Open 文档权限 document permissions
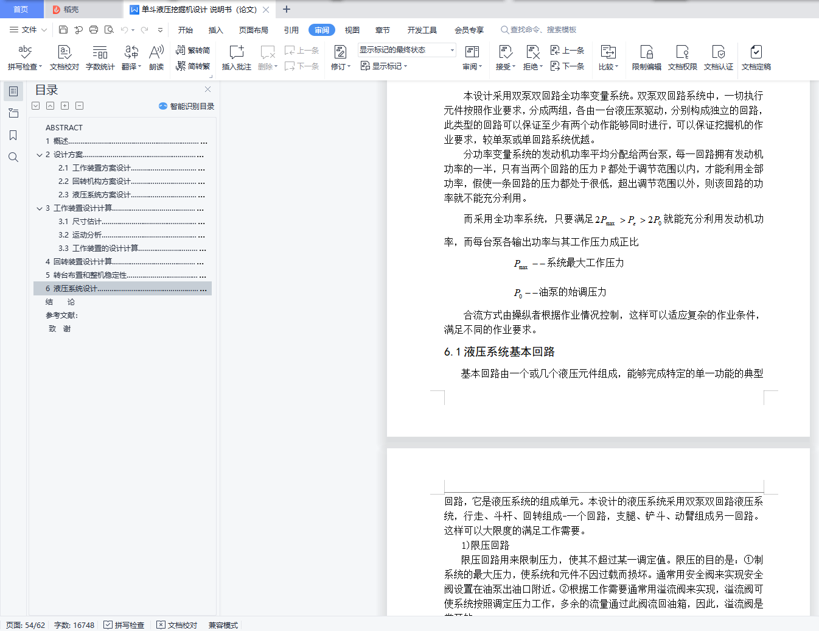Viewport: 819px width, 631px height. (x=683, y=58)
